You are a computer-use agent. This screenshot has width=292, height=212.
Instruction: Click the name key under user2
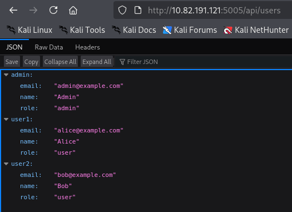click(29, 186)
